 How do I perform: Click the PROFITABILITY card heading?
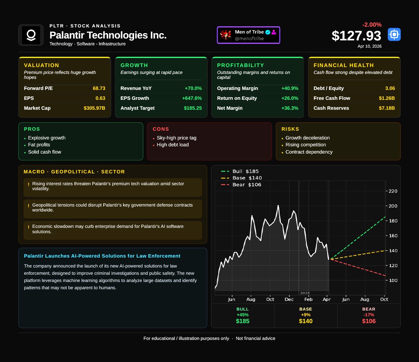(240, 65)
